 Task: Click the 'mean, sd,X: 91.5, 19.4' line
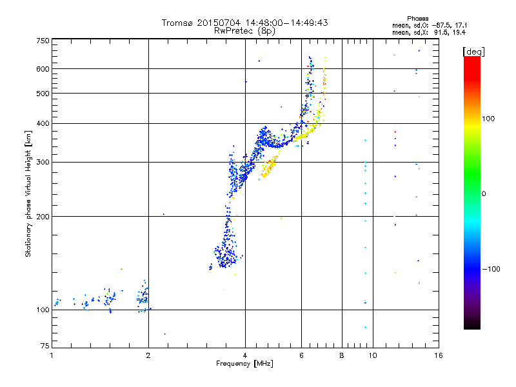429,33
